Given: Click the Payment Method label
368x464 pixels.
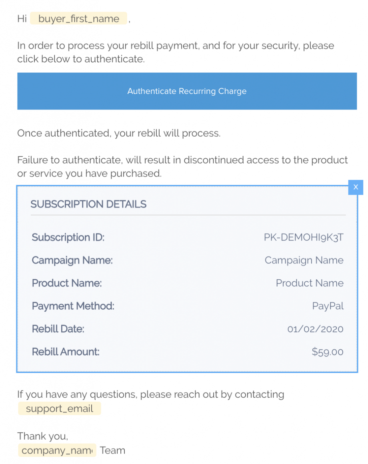Looking at the screenshot, I should [x=73, y=306].
